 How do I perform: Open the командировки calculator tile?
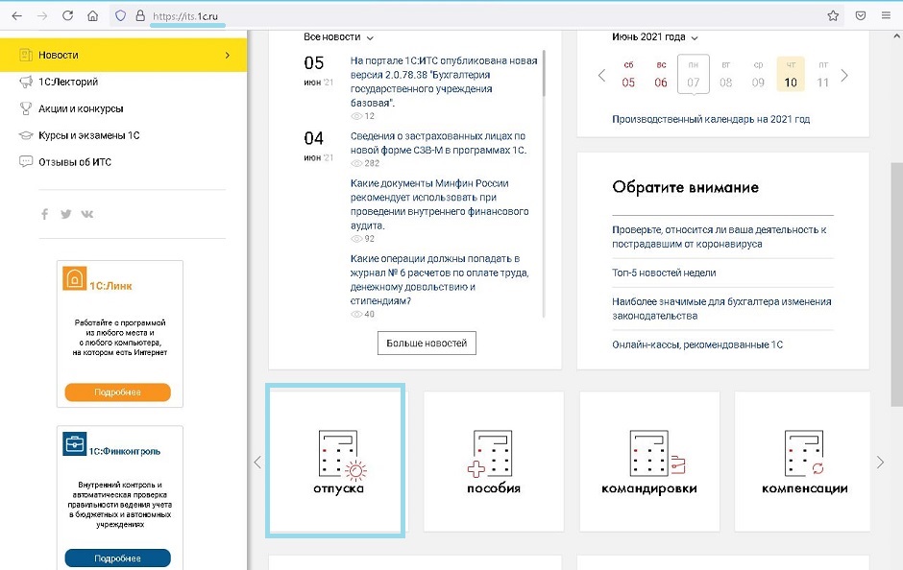[x=649, y=462]
